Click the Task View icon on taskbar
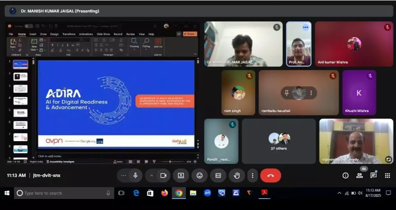 [121, 193]
